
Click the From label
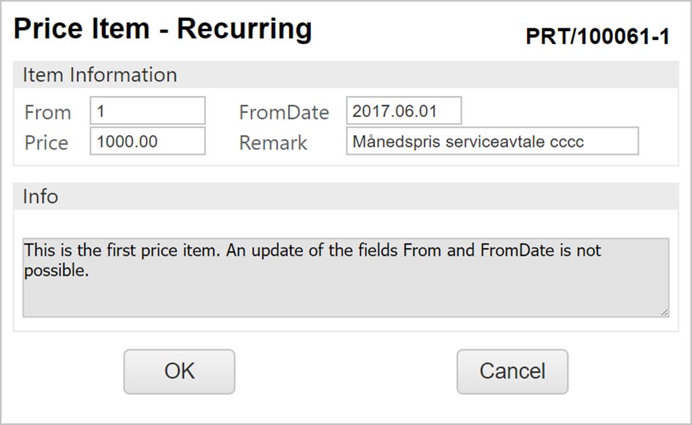point(47,112)
